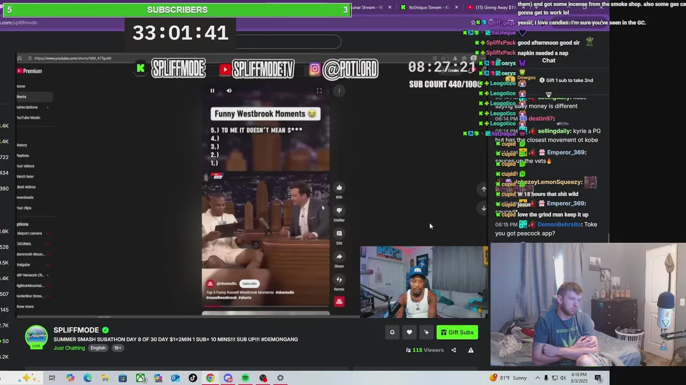The width and height of the screenshot is (686, 385).
Task: Open Shorts in the YouTube sidebar
Action: tap(34, 97)
